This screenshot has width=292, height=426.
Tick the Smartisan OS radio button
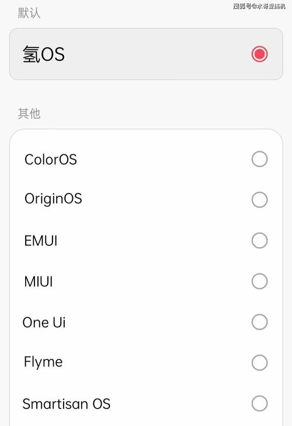tap(259, 403)
